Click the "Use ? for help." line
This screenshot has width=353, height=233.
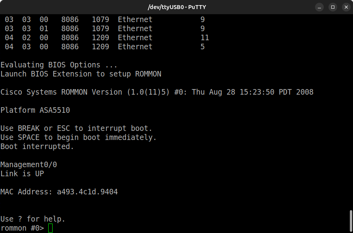point(33,219)
